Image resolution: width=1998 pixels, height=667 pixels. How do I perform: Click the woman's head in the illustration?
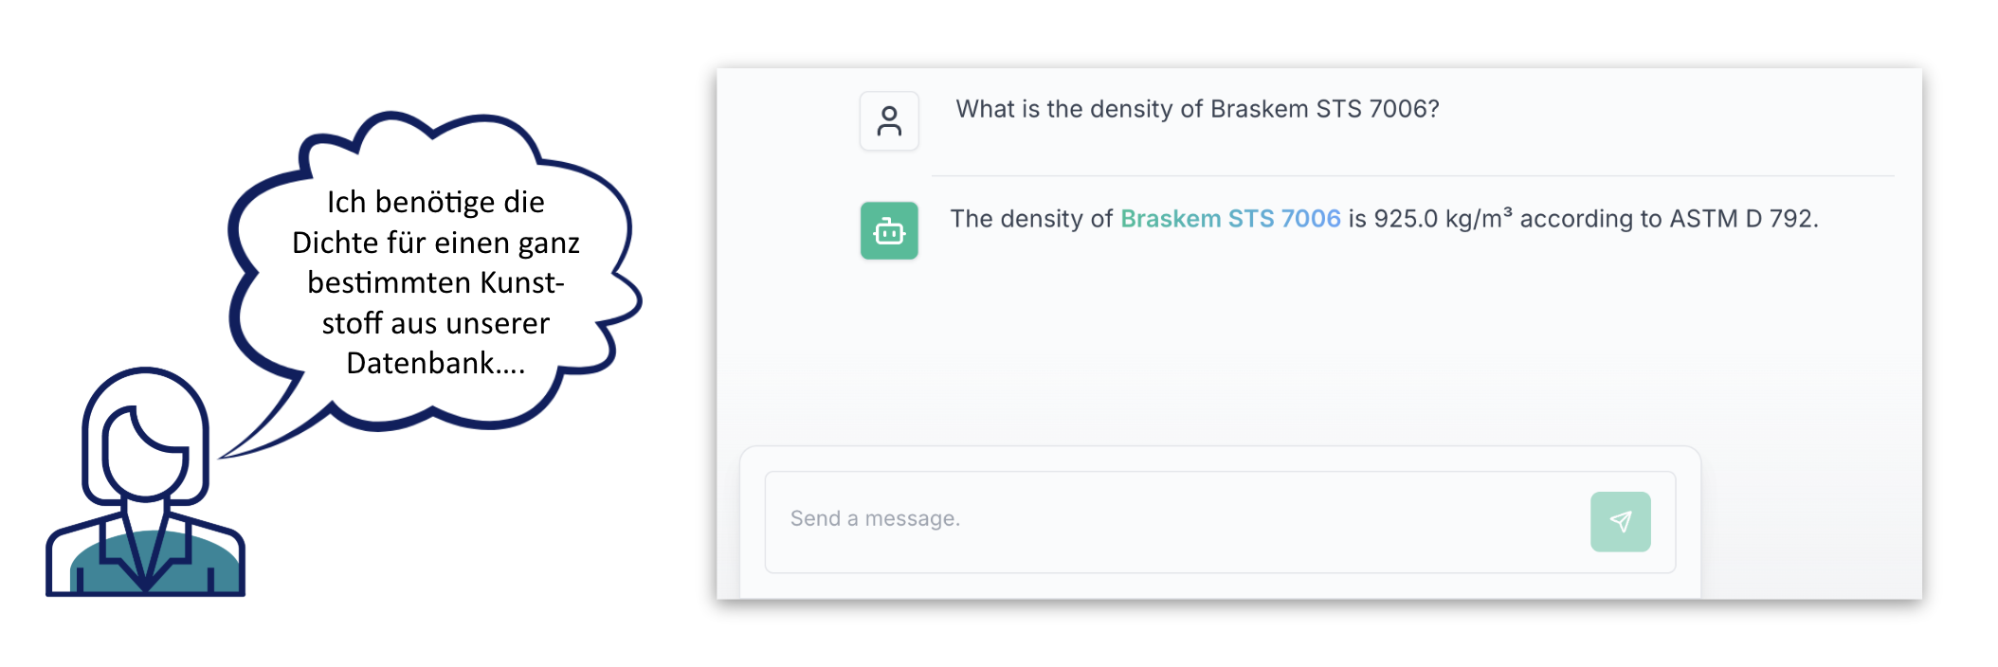click(x=145, y=436)
